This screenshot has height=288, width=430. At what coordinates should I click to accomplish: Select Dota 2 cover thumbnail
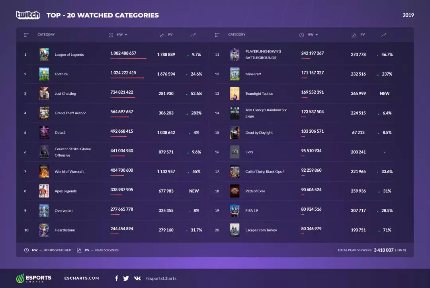pos(44,133)
